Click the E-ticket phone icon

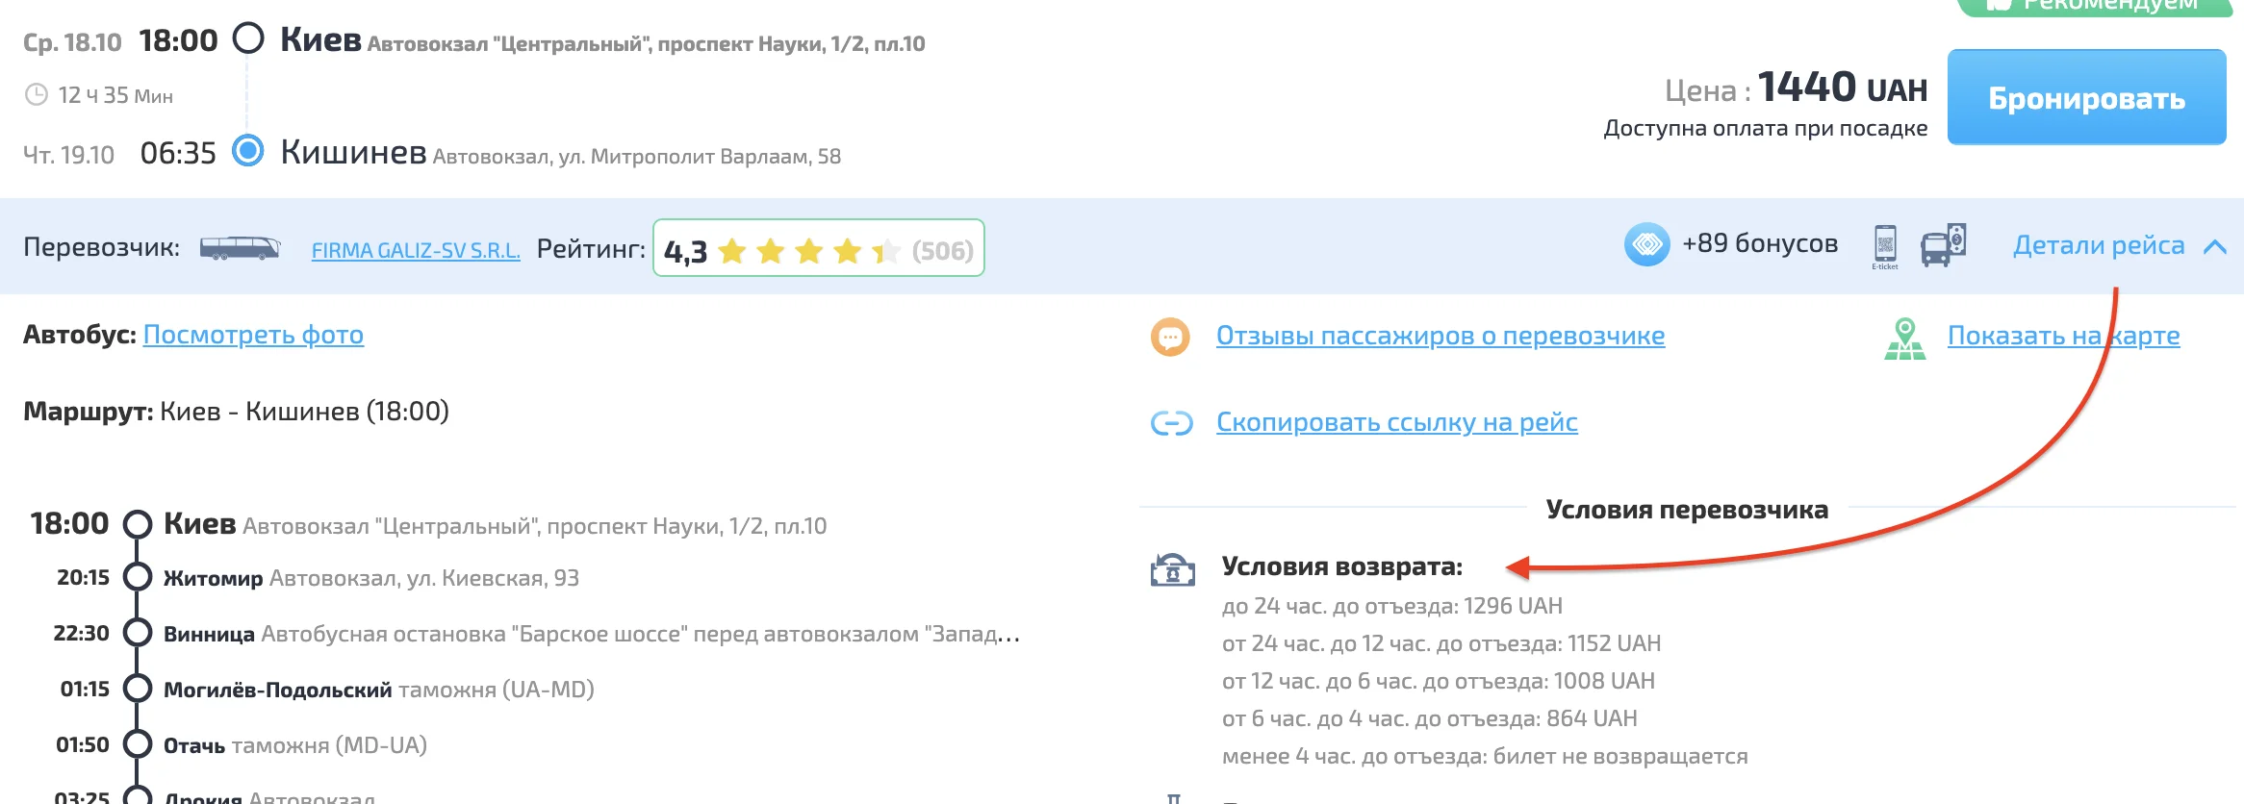[x=1884, y=245]
